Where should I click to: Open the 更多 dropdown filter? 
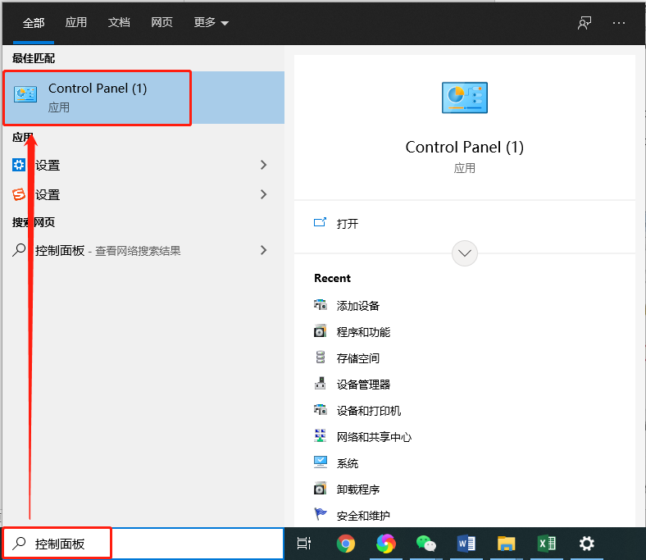click(211, 22)
